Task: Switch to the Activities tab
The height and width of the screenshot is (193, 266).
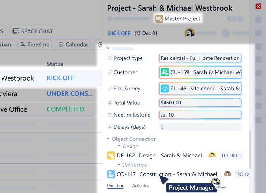Action: [140, 186]
